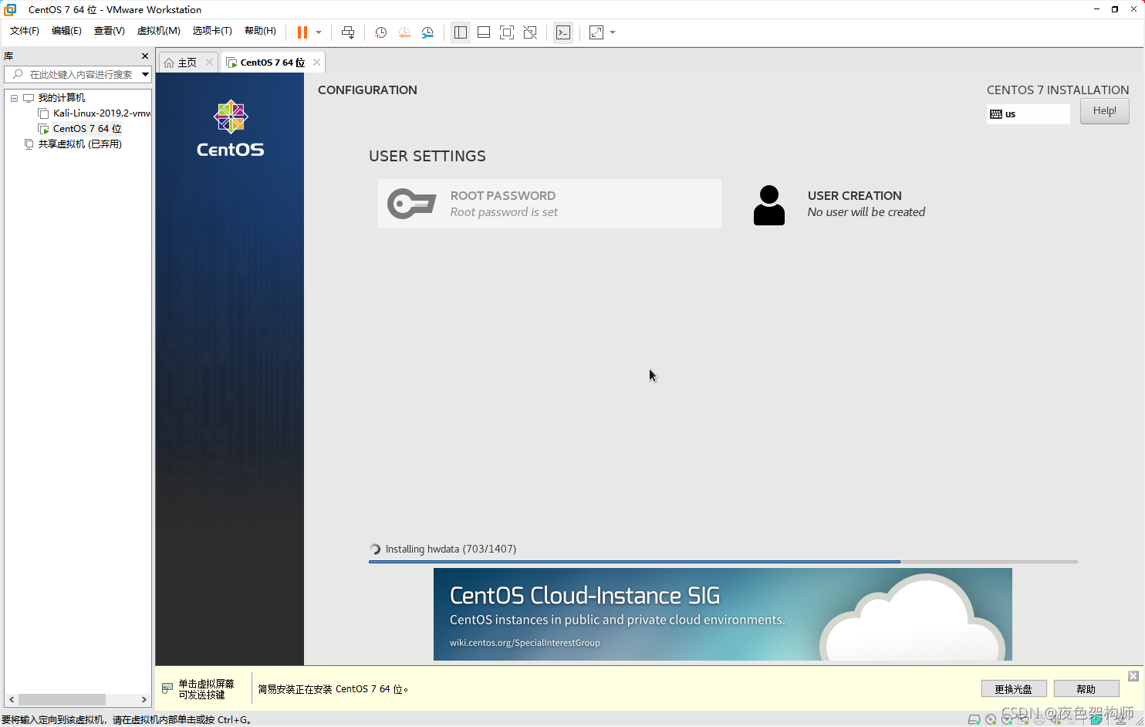Click the root password key icon

(411, 204)
